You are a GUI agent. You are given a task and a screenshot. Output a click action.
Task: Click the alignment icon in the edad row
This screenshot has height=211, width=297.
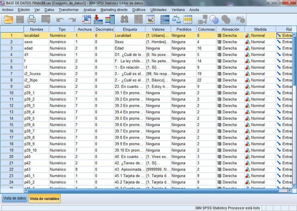219,48
